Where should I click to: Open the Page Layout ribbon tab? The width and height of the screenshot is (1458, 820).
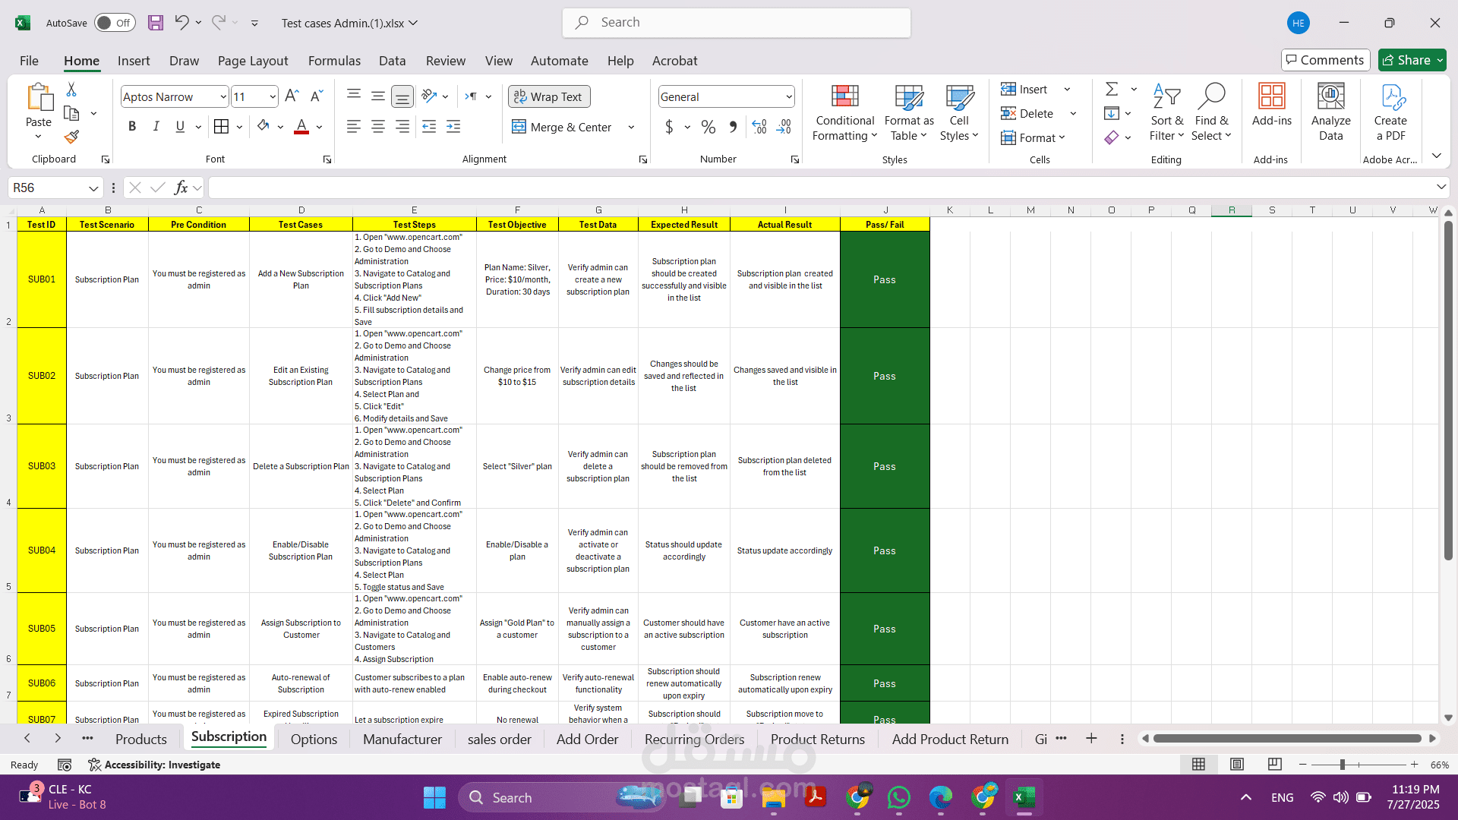253,61
